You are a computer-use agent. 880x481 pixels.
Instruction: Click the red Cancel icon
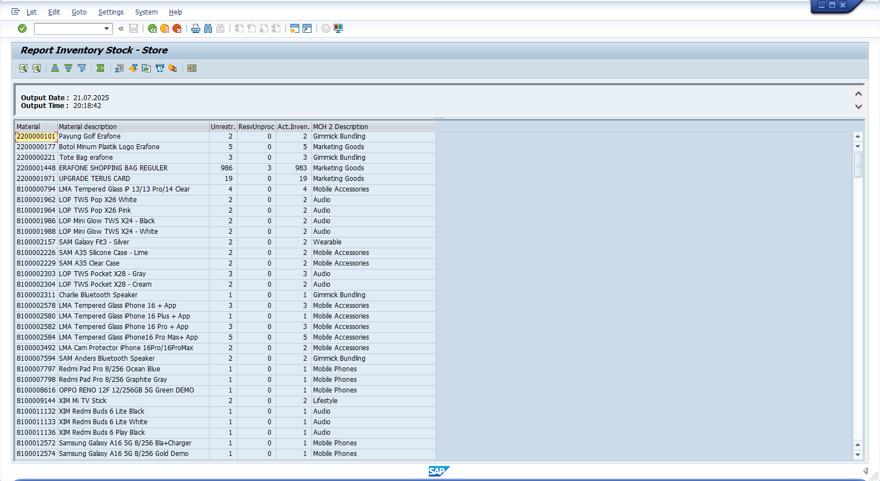(x=177, y=28)
